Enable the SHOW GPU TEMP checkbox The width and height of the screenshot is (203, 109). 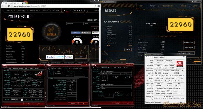point(76,63)
